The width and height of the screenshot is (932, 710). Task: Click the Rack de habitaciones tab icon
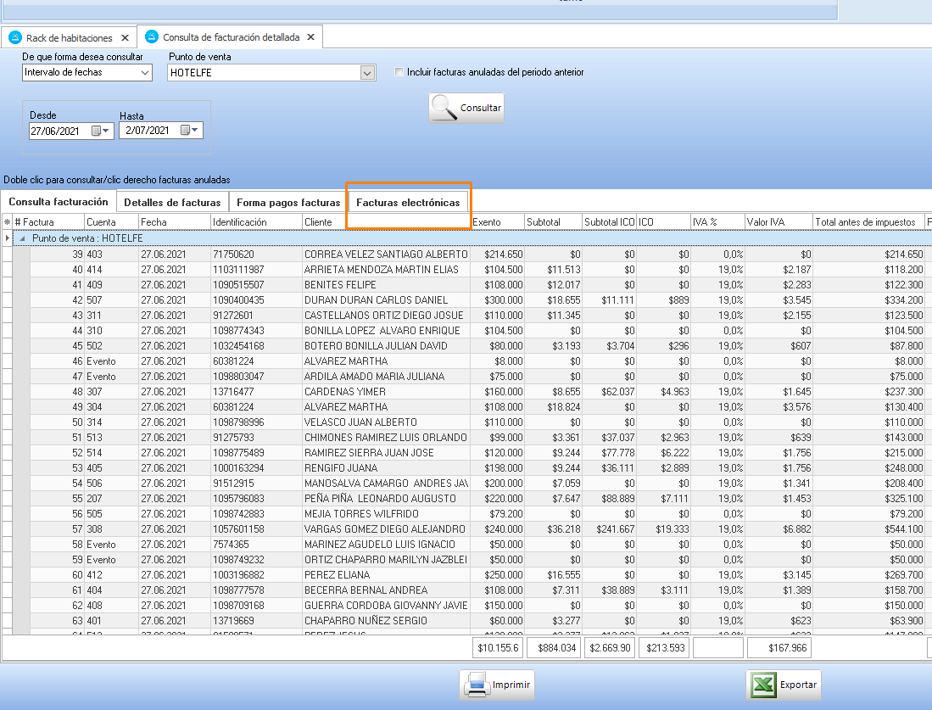coord(15,37)
